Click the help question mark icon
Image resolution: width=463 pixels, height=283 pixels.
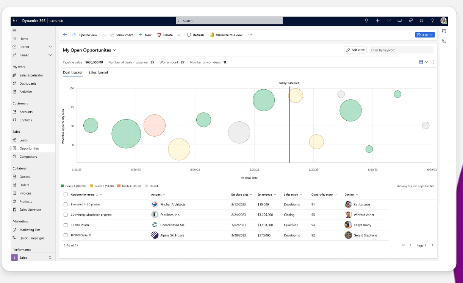[x=432, y=21]
